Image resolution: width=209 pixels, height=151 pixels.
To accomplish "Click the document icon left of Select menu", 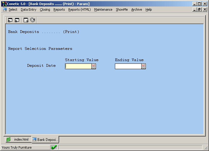I will pos(4,9).
